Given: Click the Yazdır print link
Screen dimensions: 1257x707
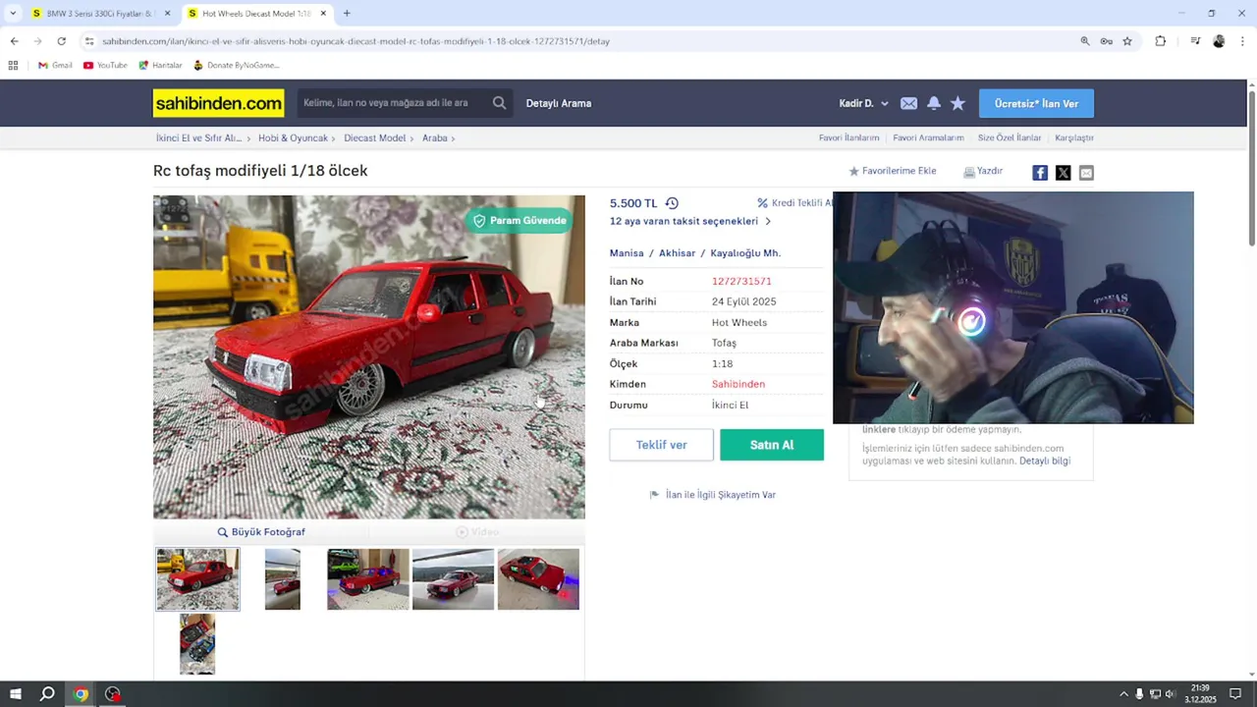Looking at the screenshot, I should point(983,171).
